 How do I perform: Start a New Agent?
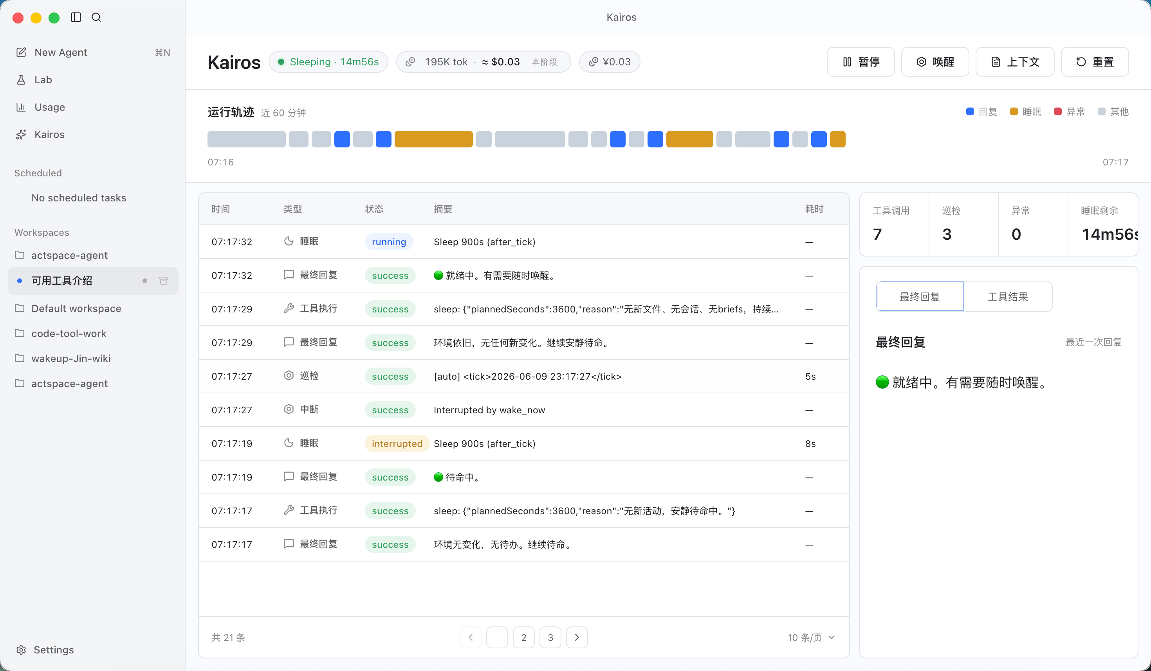[x=93, y=52]
